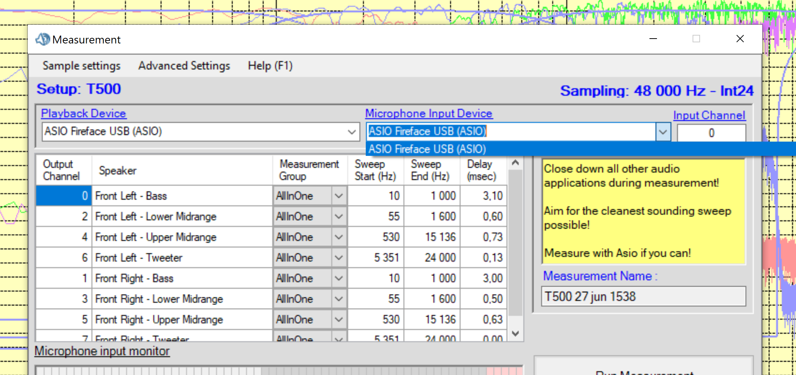Viewport: 796px width, 375px height.
Task: Click the Playback Device link
Action: (84, 114)
